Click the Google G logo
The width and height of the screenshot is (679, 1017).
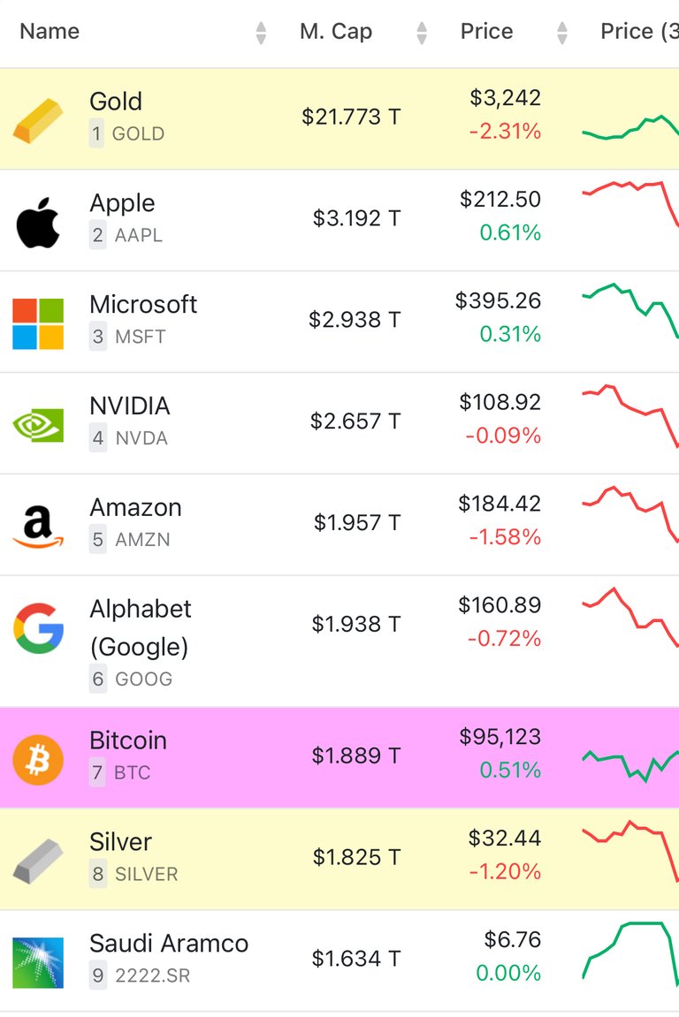[38, 628]
